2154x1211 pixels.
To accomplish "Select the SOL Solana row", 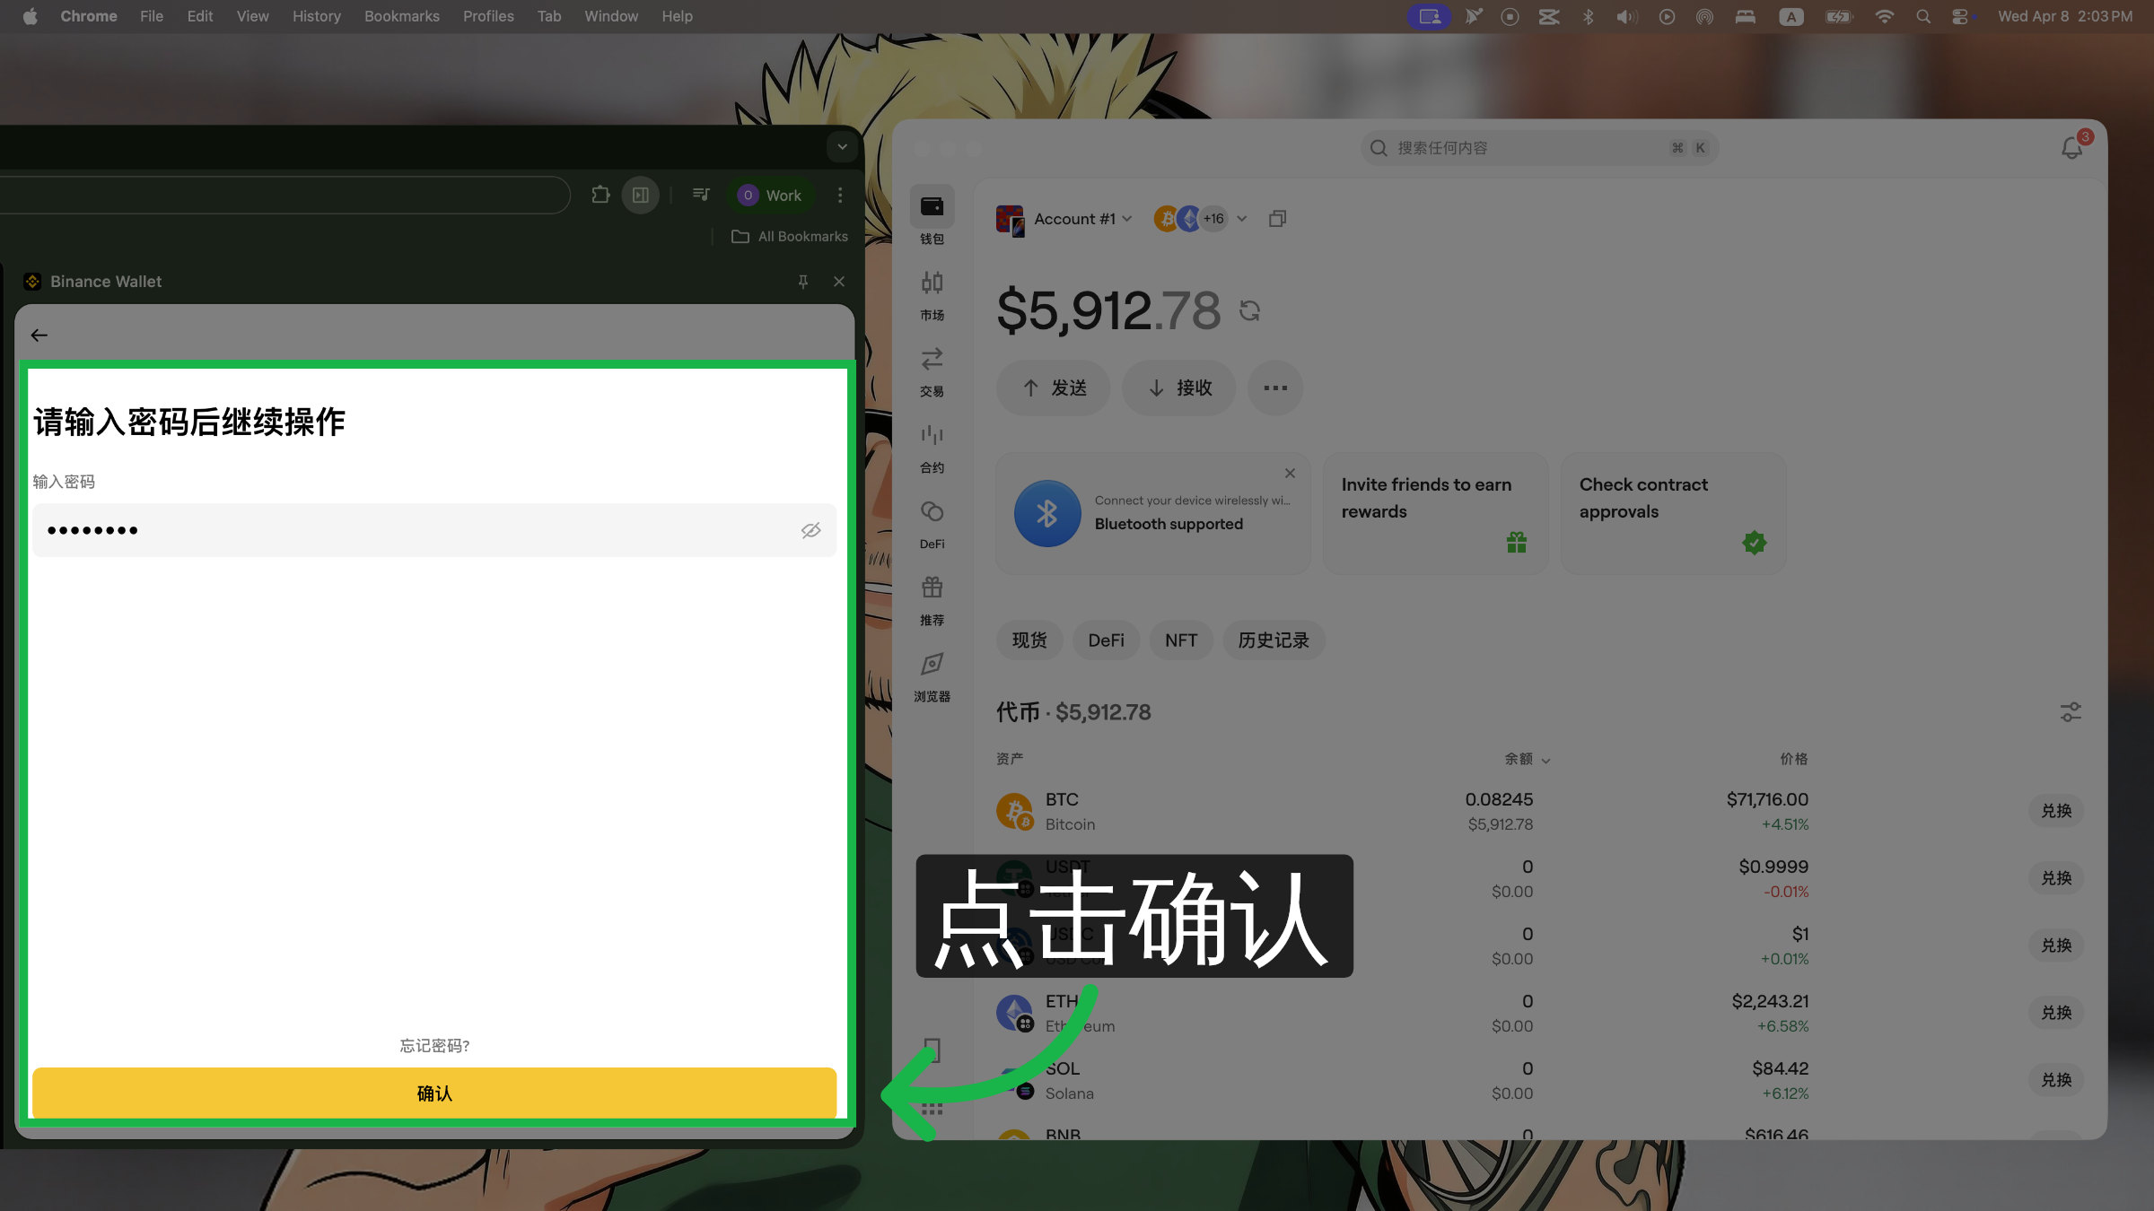I will pos(1539,1080).
